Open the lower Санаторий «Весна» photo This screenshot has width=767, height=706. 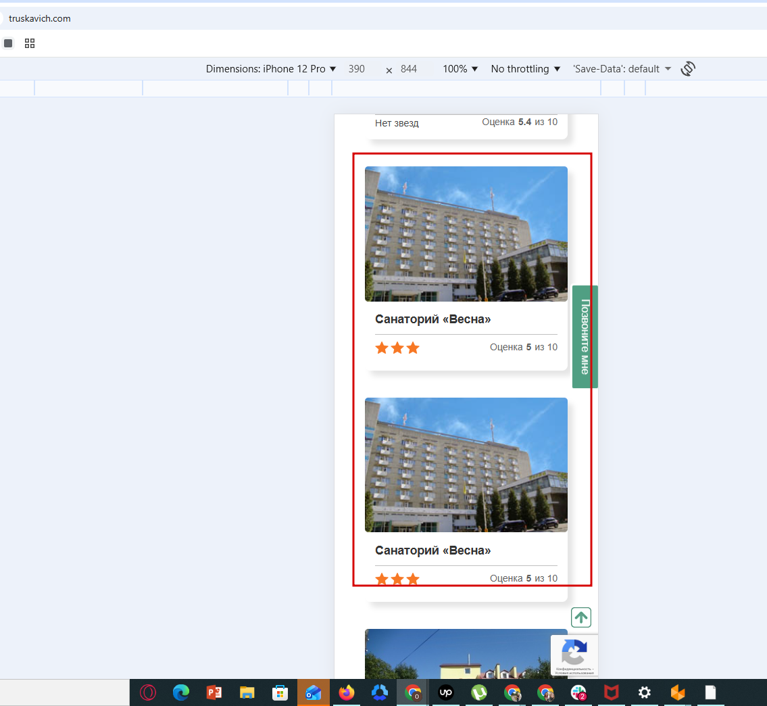[x=466, y=465]
